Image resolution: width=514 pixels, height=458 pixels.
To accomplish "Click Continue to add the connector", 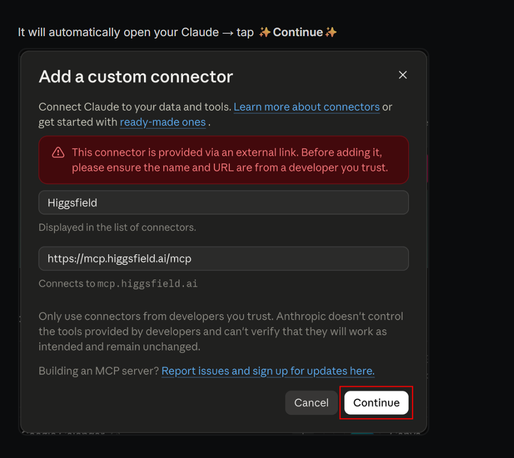I will coord(376,402).
